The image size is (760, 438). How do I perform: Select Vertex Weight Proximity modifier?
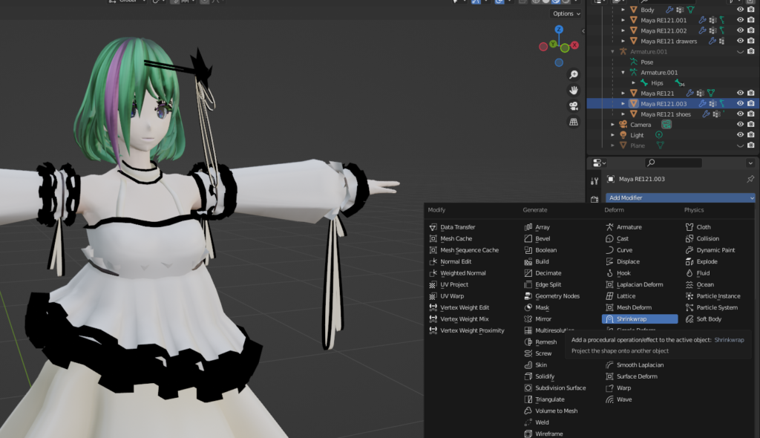(467, 330)
